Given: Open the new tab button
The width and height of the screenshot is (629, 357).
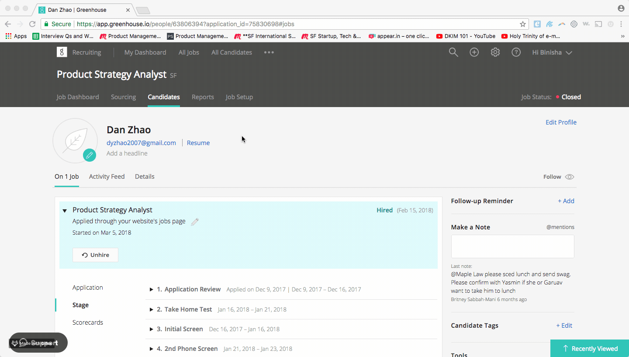Looking at the screenshot, I should (143, 10).
